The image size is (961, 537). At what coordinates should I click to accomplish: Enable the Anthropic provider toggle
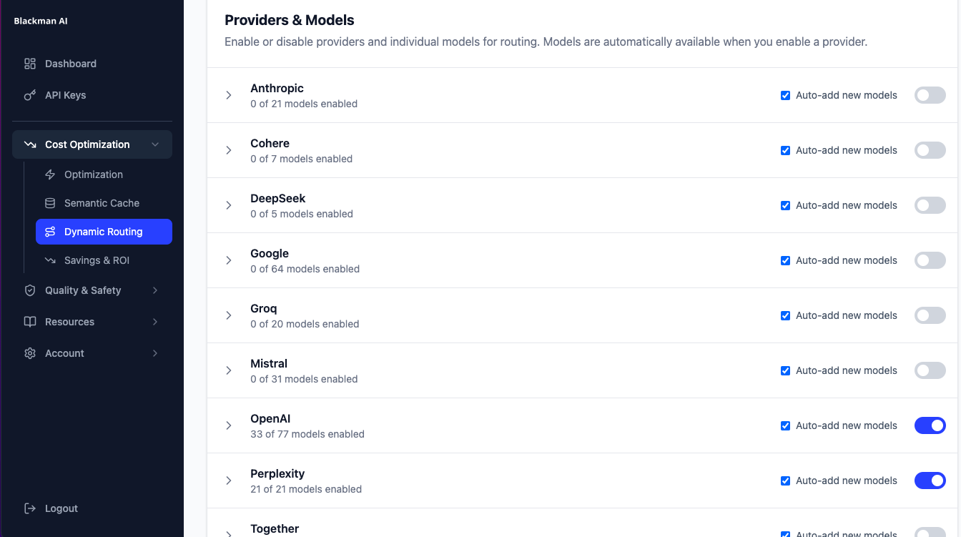pyautogui.click(x=930, y=94)
